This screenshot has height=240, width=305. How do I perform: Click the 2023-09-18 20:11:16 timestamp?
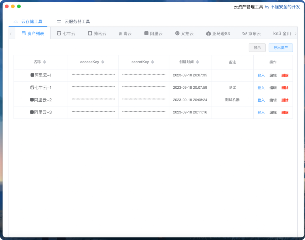click(190, 112)
